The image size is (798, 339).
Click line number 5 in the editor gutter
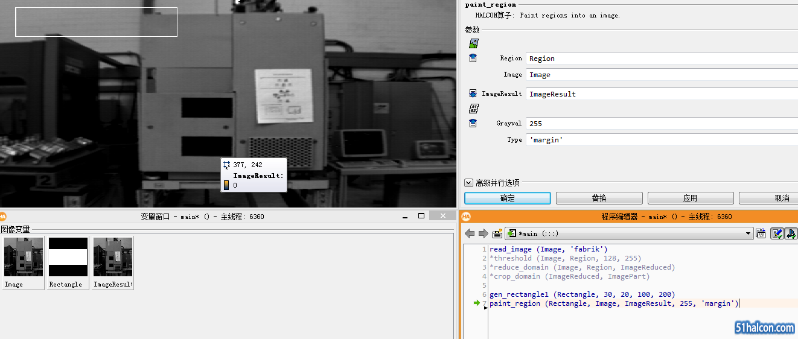(x=484, y=285)
